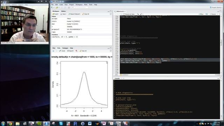Screen dimensions: 224x126
Task: Click the plot Zoom button
Action: (62, 51)
